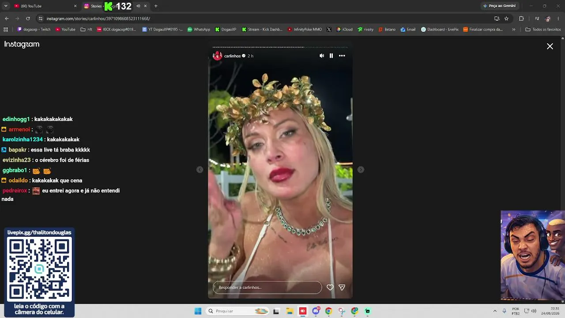This screenshot has height=318, width=565.
Task: Open the media controls icon
Action: coord(537,19)
